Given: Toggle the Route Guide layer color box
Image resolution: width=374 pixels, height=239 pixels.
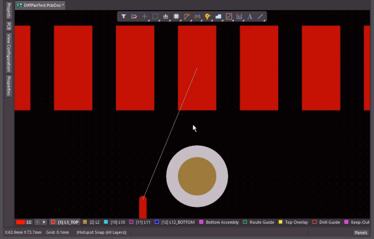Looking at the screenshot, I should (245, 223).
